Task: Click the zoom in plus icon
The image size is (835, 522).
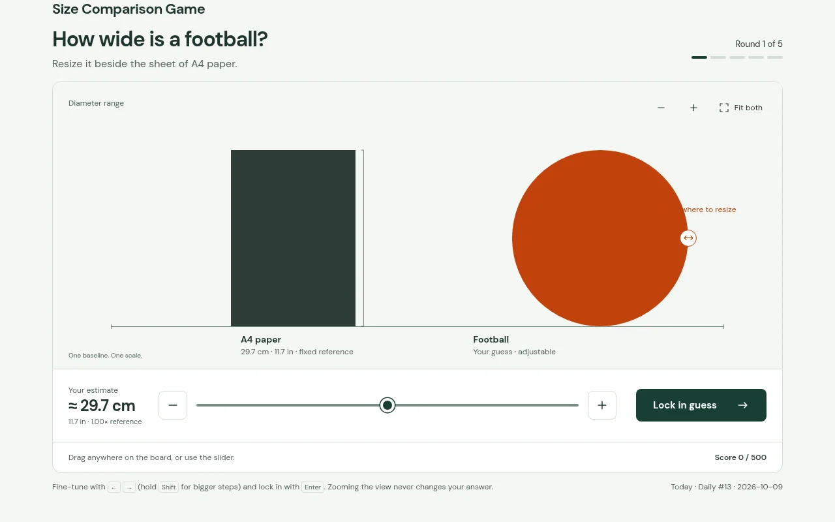Action: click(x=693, y=108)
